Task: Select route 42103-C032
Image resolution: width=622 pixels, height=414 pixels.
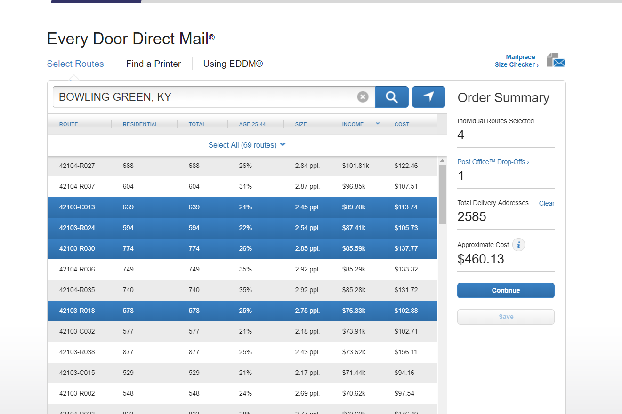Action: pos(242,331)
